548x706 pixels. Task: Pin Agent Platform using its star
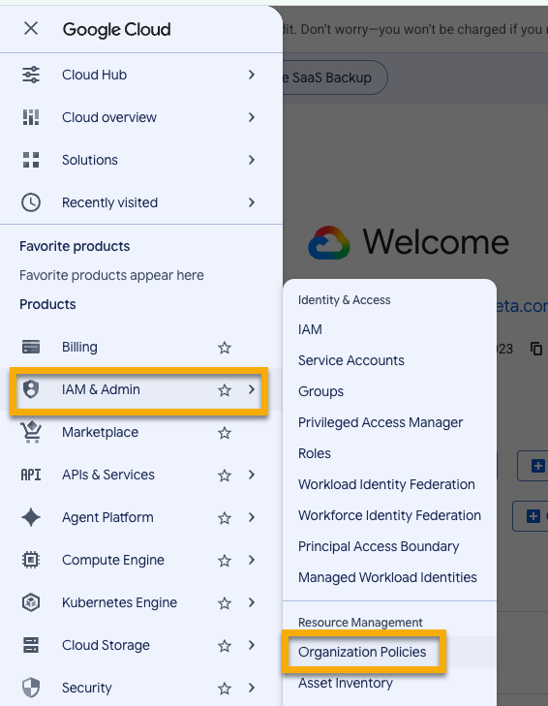pos(225,518)
